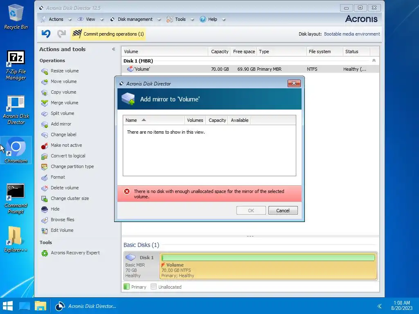Click the Split volume icon
This screenshot has height=314, width=419.
click(x=44, y=114)
